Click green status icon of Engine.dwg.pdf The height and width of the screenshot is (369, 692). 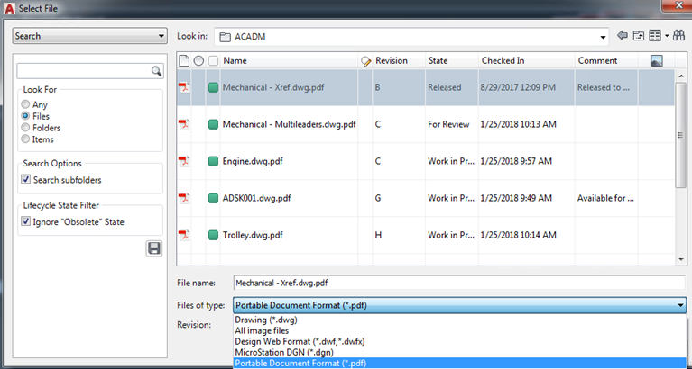213,162
